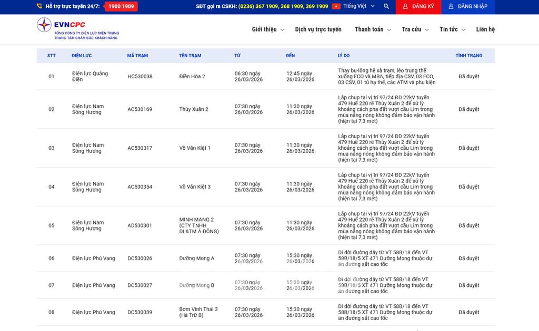This screenshot has height=331, width=539.
Task: Click the TÌNH TRẠNG column header
Action: pos(468,56)
